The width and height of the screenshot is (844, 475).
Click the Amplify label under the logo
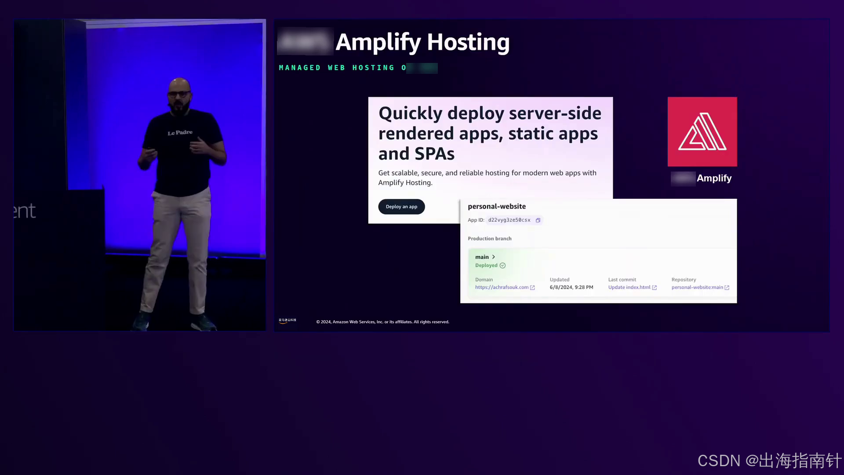714,178
